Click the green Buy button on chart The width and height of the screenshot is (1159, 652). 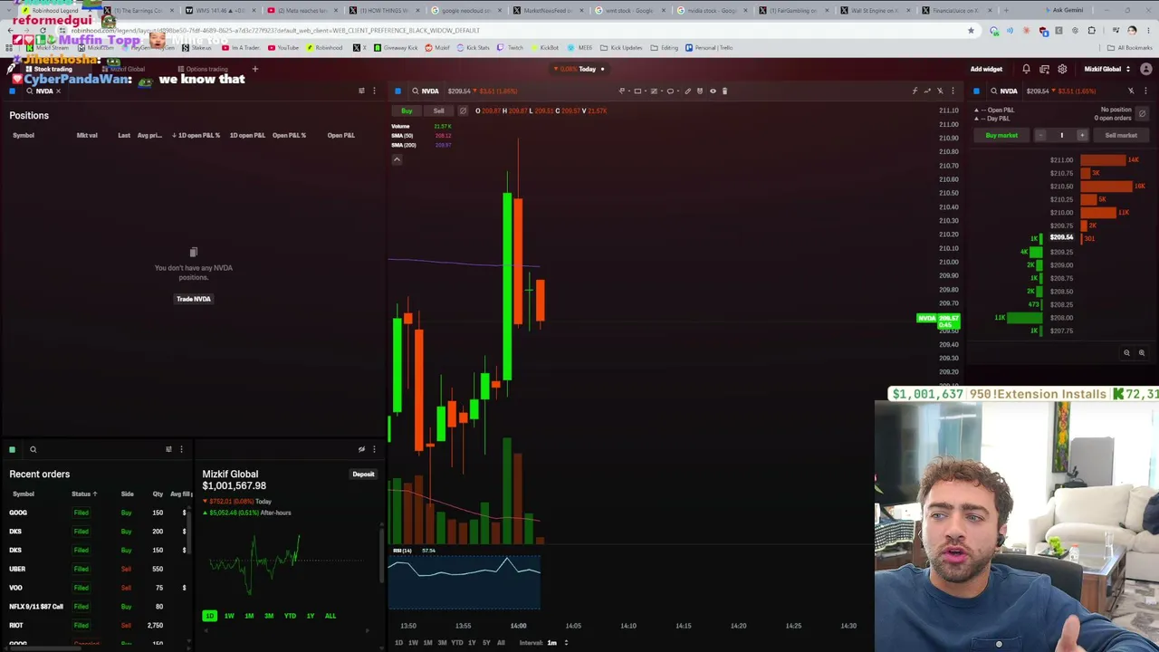[x=407, y=110]
